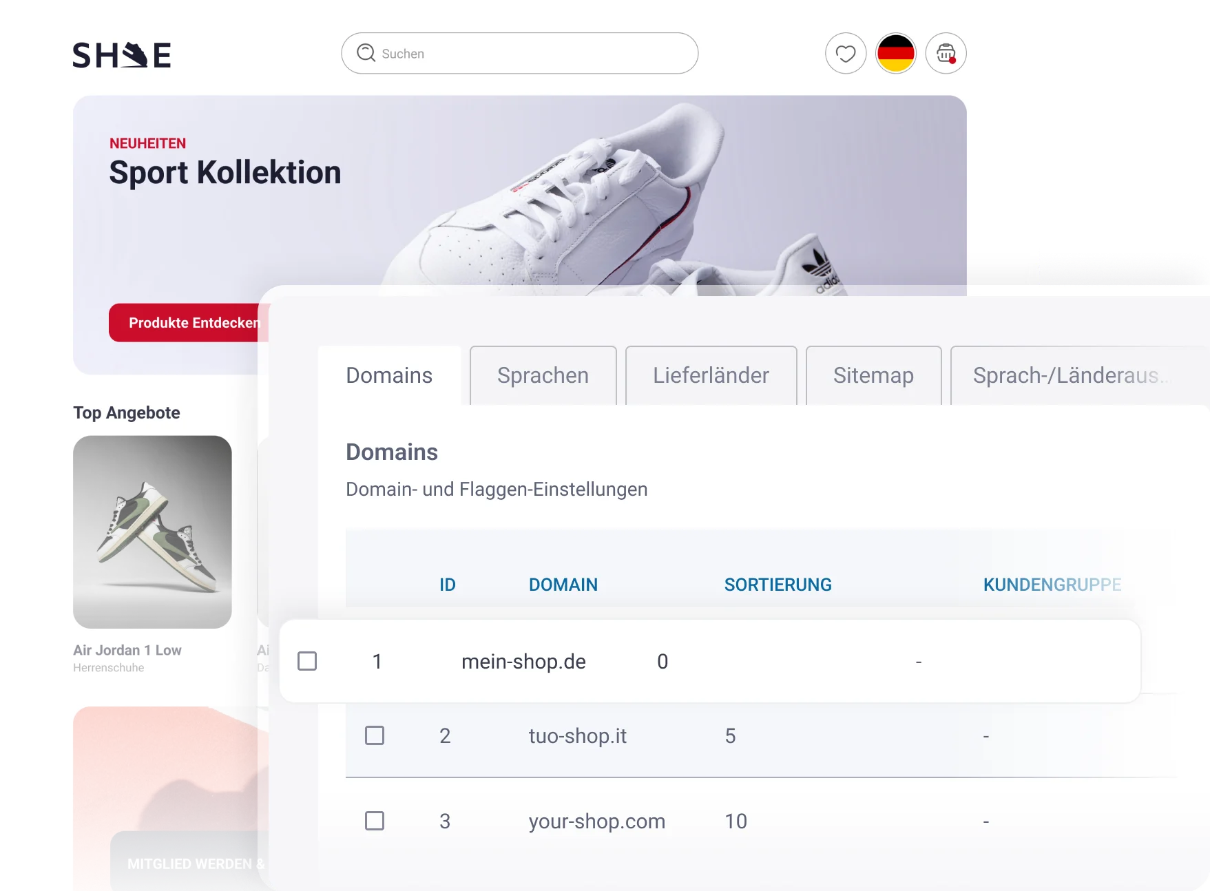Screen dimensions: 1210x891
Task: Switch to the Sprachen tab
Action: [543, 375]
